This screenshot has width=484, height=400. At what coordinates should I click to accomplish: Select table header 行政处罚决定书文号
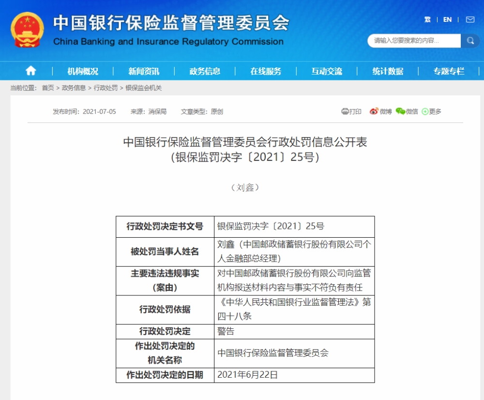[165, 227]
